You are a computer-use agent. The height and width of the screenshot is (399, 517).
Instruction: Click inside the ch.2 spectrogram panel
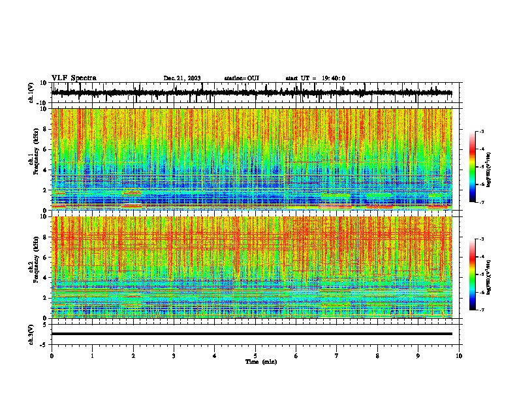[x=251, y=267]
